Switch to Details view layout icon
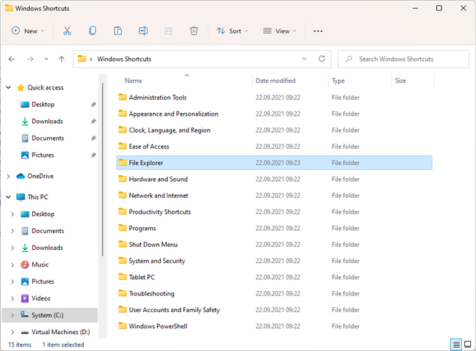 (x=456, y=344)
